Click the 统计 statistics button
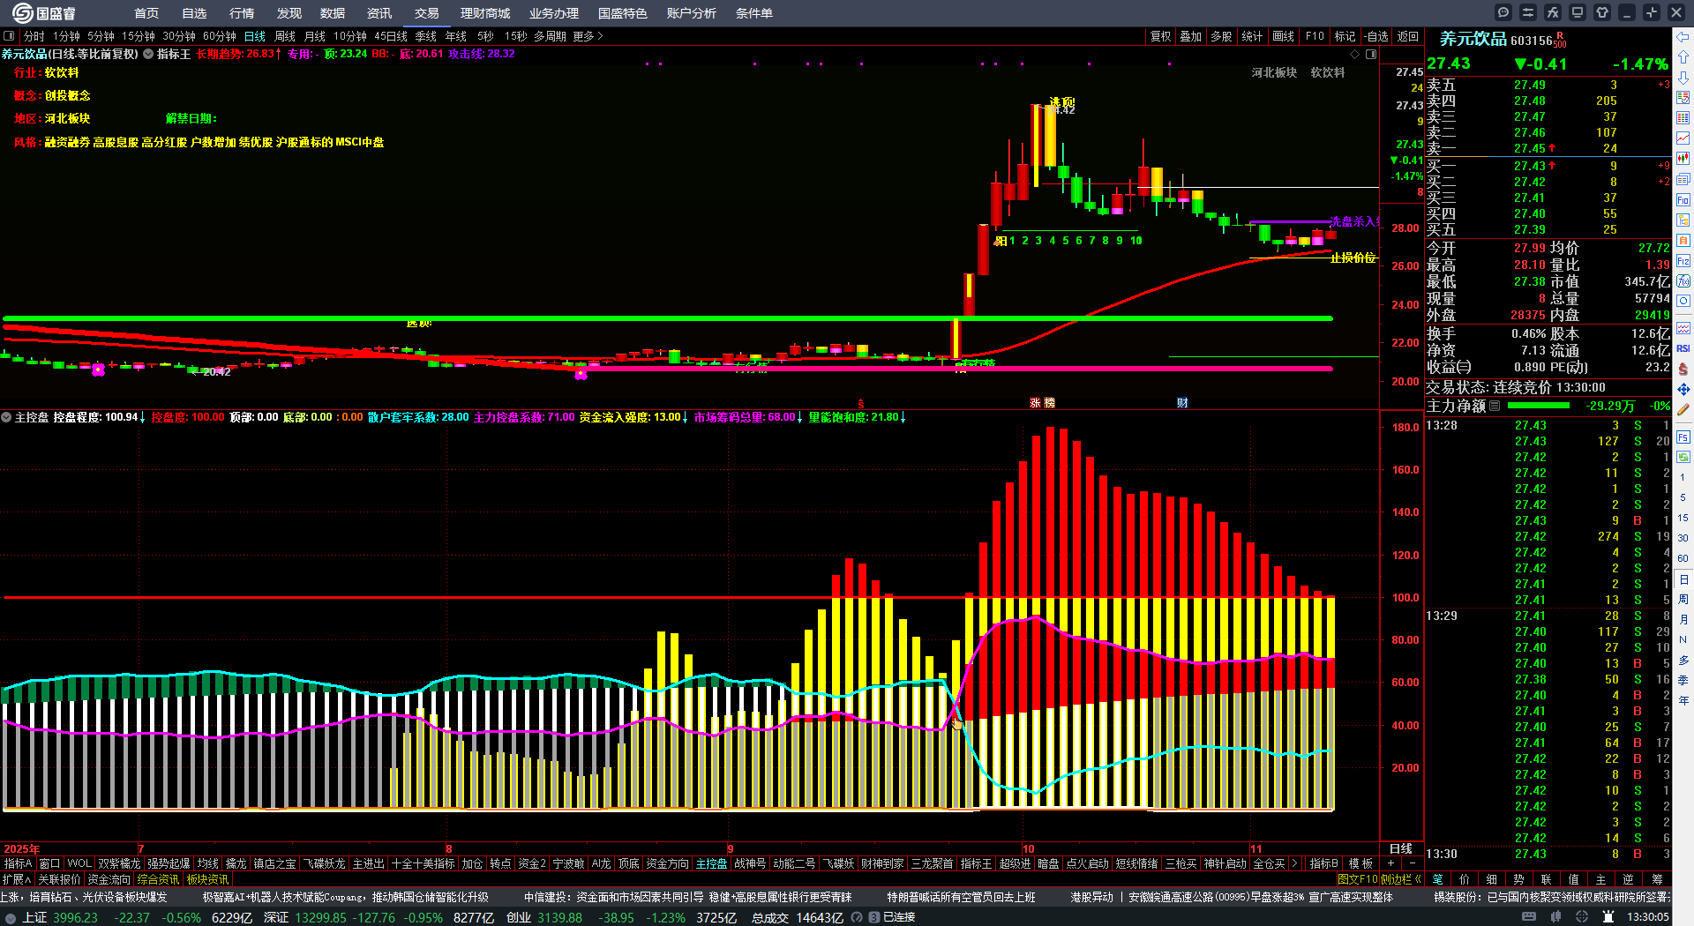 click(x=1252, y=36)
